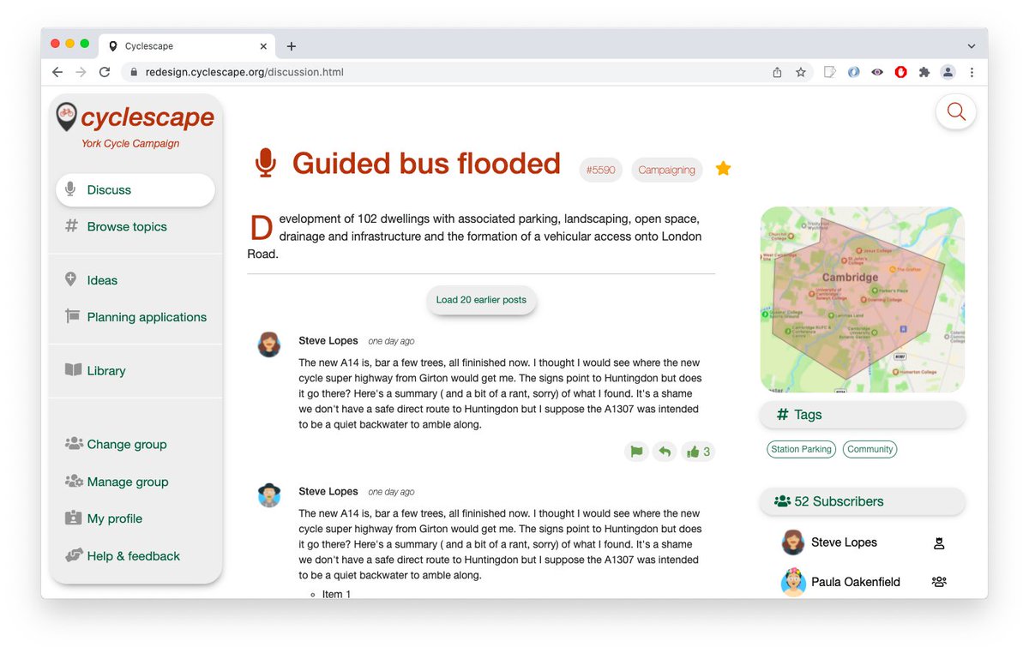This screenshot has width=1029, height=653.
Task: Click Paula Oakenfield subscriber avatar
Action: (793, 582)
